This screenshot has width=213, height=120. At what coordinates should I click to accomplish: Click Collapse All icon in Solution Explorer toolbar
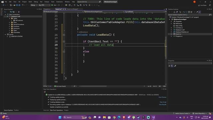(189, 12)
